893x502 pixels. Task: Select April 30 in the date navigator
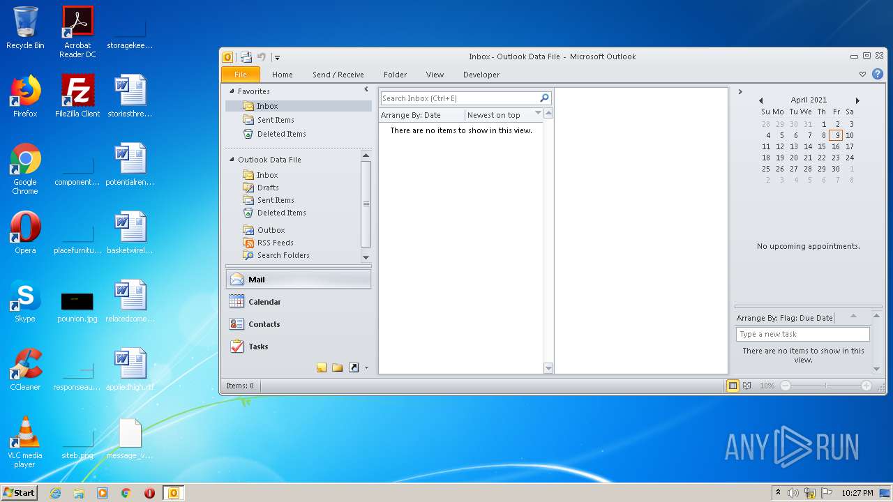click(x=836, y=169)
